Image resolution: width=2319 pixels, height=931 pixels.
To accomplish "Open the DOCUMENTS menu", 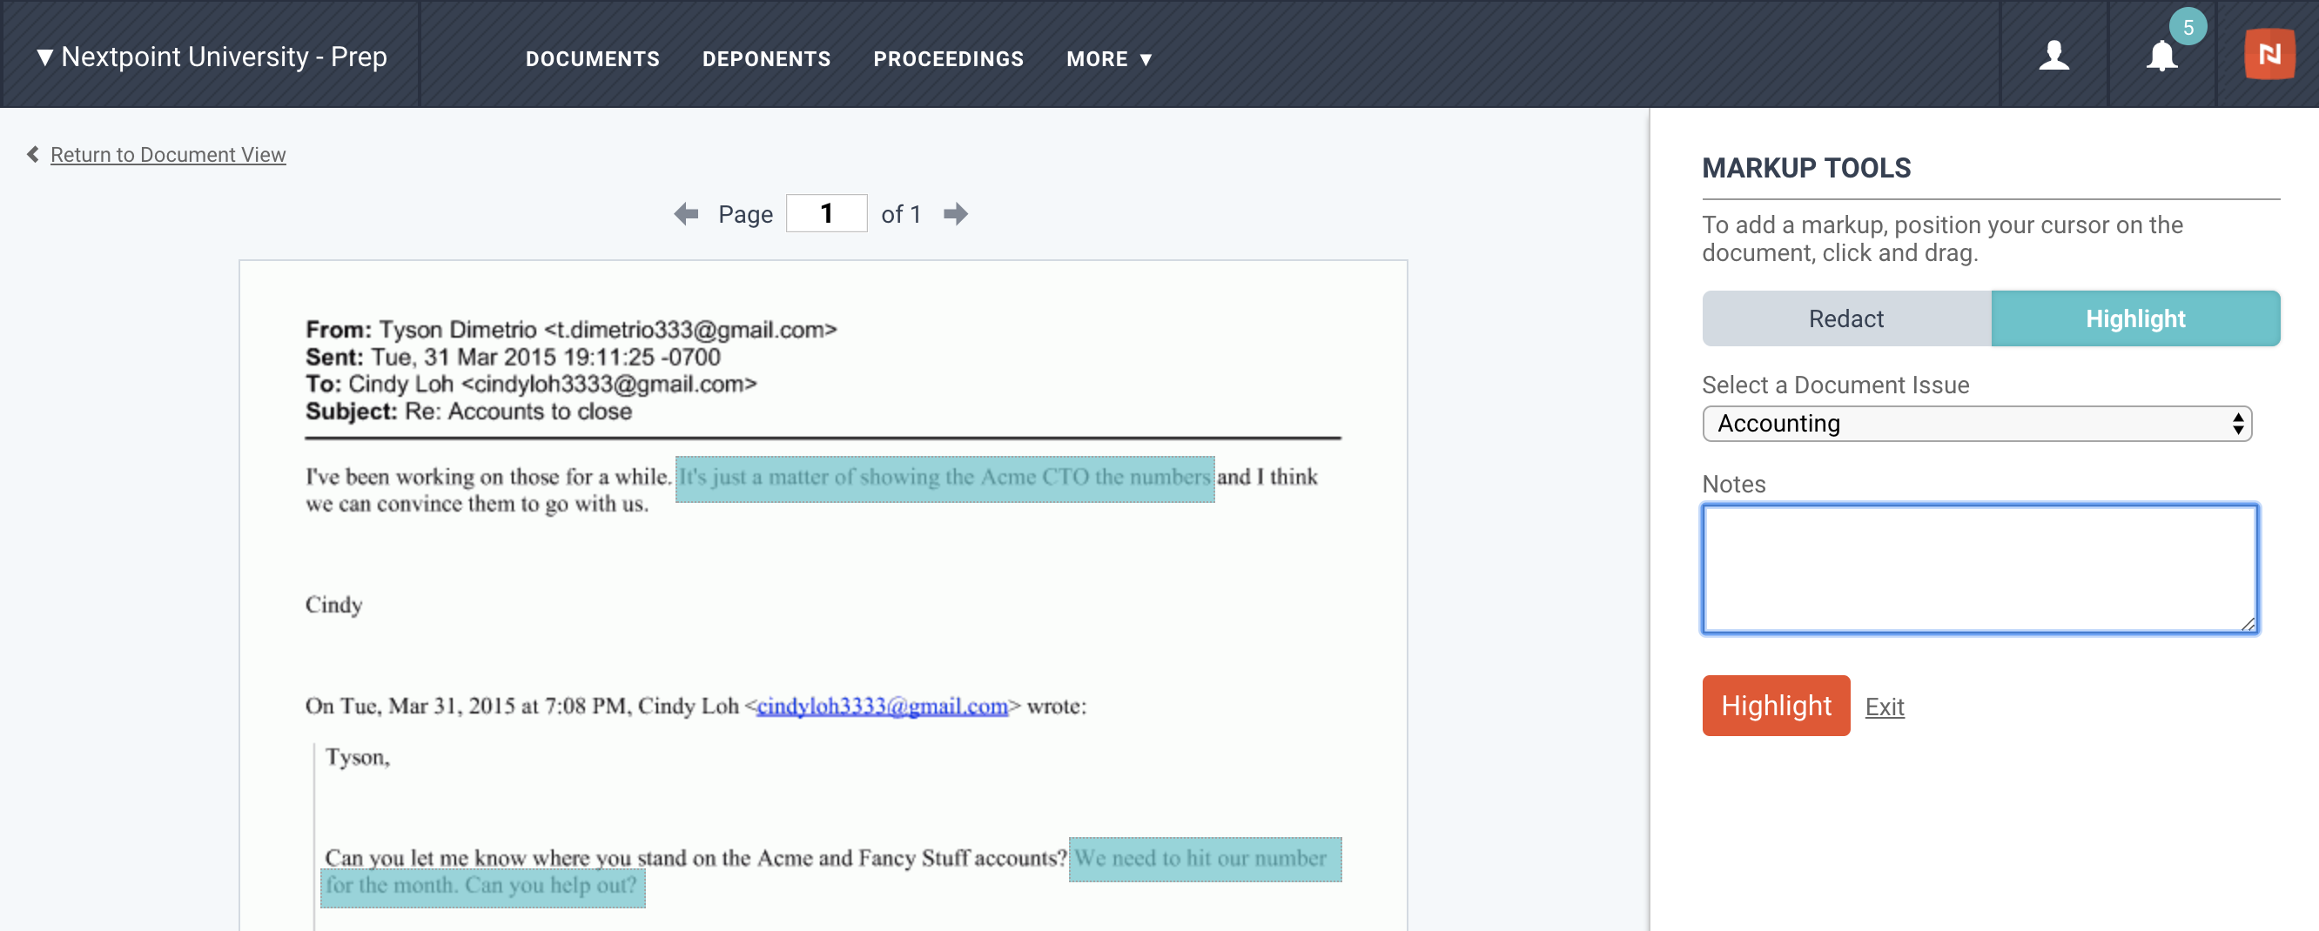I will pos(592,59).
